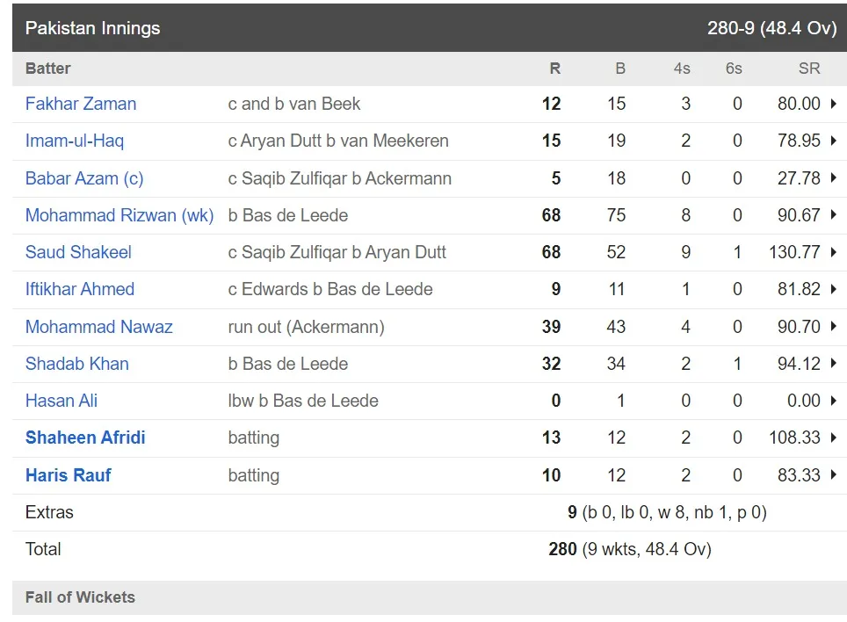
Task: Open arrow next to Iftikhar Ahmed's 81.82
Action: pos(832,289)
